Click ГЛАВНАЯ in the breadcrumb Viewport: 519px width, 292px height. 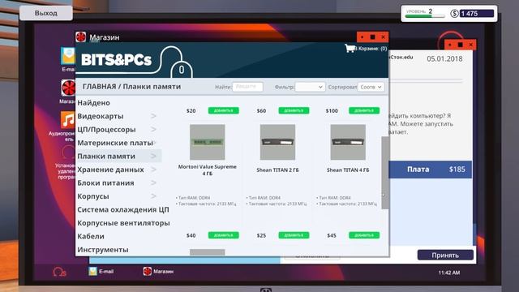tap(99, 87)
